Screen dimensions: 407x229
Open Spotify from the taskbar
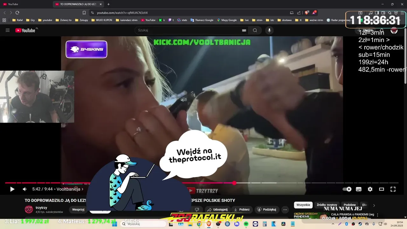point(246,224)
